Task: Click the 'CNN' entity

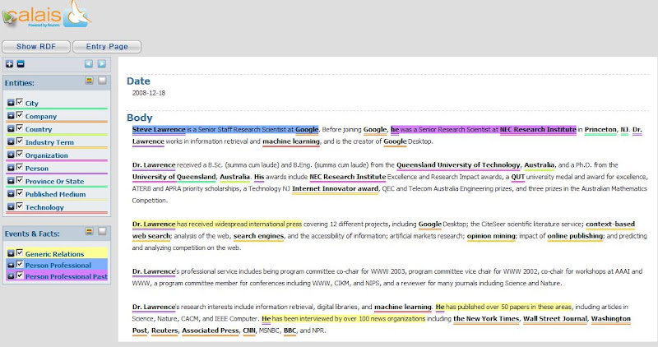Action: click(249, 331)
